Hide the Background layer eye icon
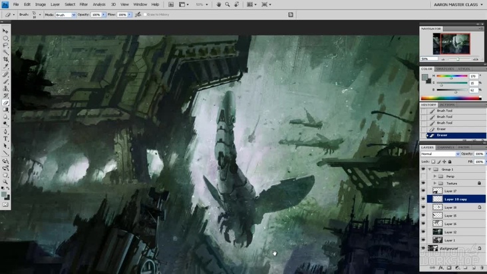The height and width of the screenshot is (274, 487). (x=423, y=248)
